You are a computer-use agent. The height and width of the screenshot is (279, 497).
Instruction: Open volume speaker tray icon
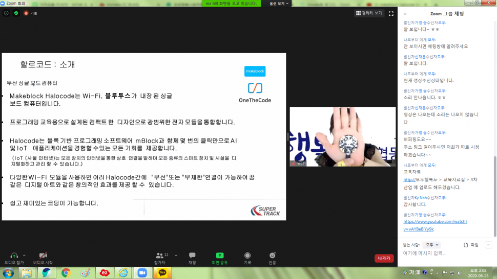click(460, 273)
